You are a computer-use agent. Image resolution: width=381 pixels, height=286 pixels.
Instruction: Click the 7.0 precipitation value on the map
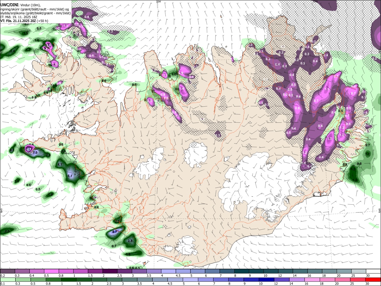[x=35, y=152]
